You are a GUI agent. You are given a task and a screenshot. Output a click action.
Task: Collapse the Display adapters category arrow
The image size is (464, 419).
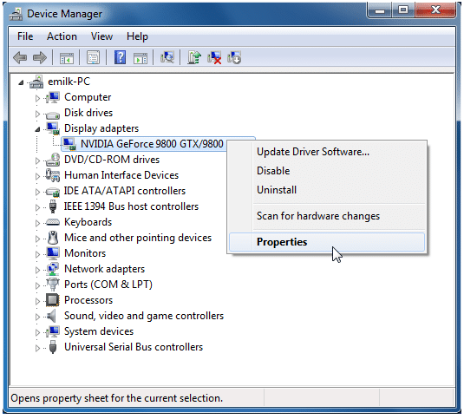click(x=37, y=129)
